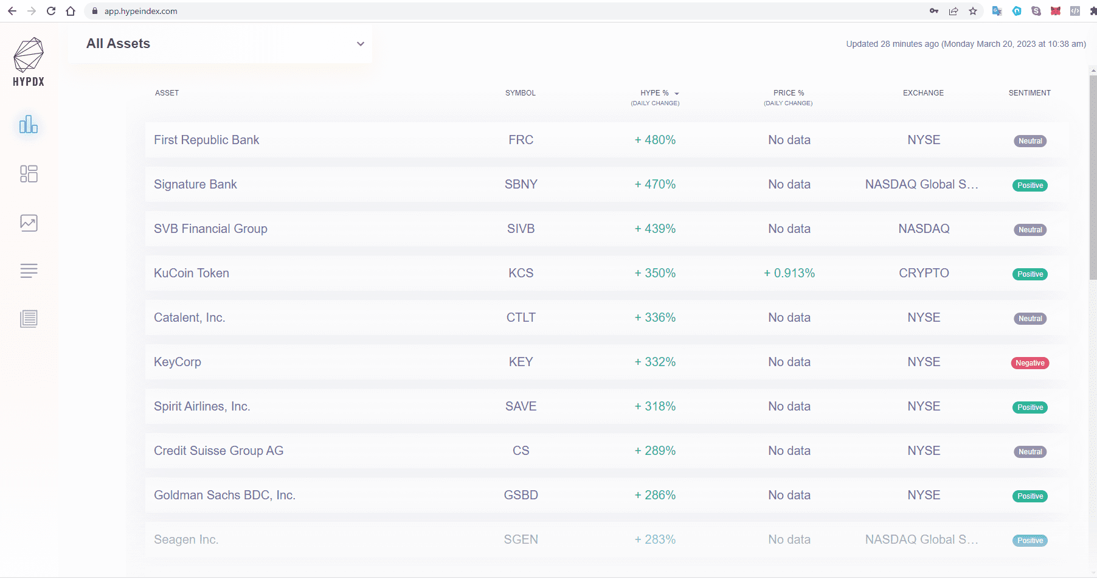Open the KuCoin Token asset row
1097x579 pixels.
coord(606,273)
